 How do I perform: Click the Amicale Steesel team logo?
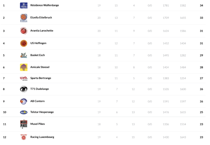coord(23,67)
